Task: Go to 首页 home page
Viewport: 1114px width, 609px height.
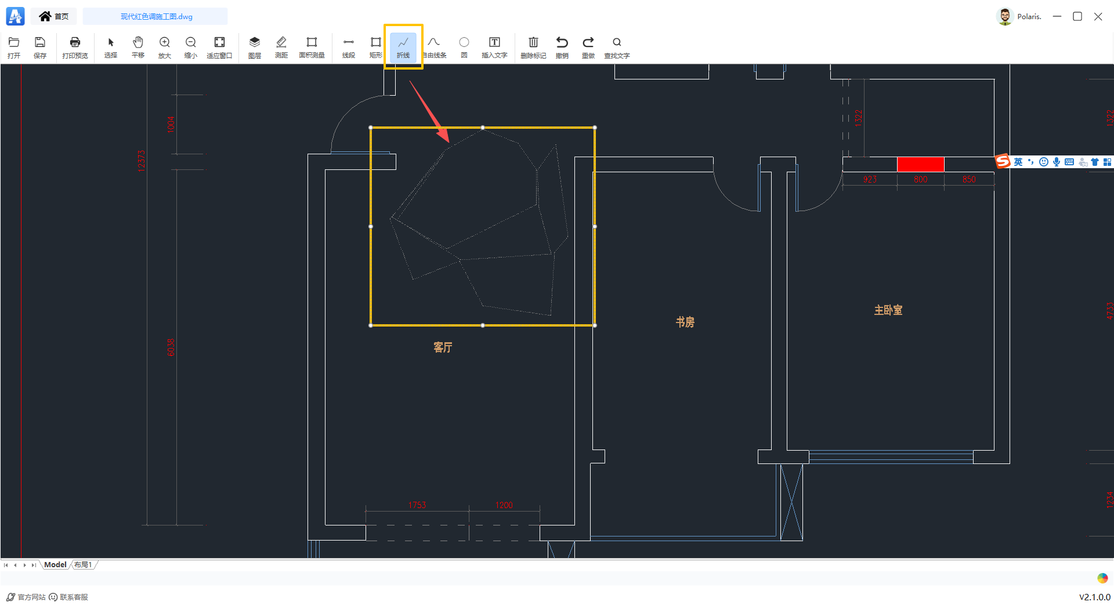Action: [54, 16]
